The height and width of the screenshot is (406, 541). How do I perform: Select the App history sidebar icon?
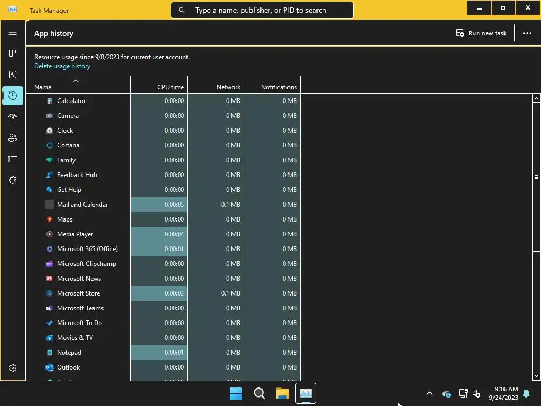pos(13,96)
